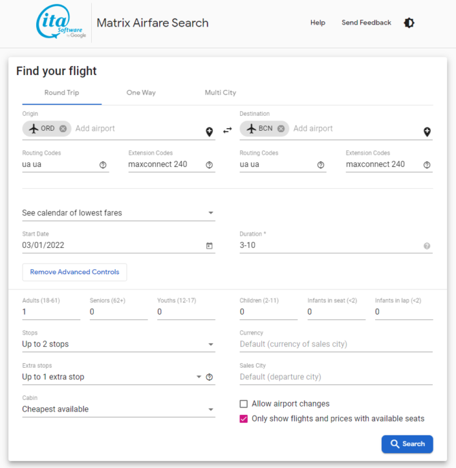Enable Allow airport changes checkbox
The width and height of the screenshot is (456, 468).
click(x=244, y=404)
